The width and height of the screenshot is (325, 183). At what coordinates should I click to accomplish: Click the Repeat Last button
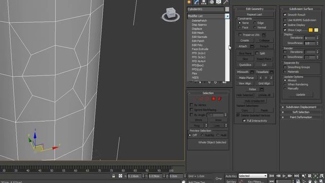254,15
